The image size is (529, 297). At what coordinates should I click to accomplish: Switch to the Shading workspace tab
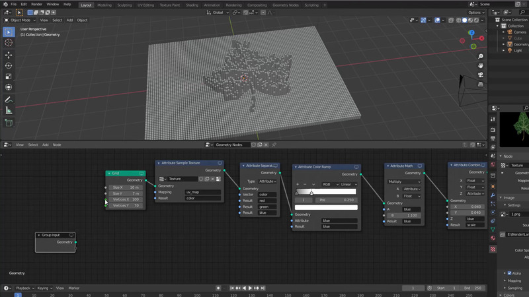click(x=191, y=5)
